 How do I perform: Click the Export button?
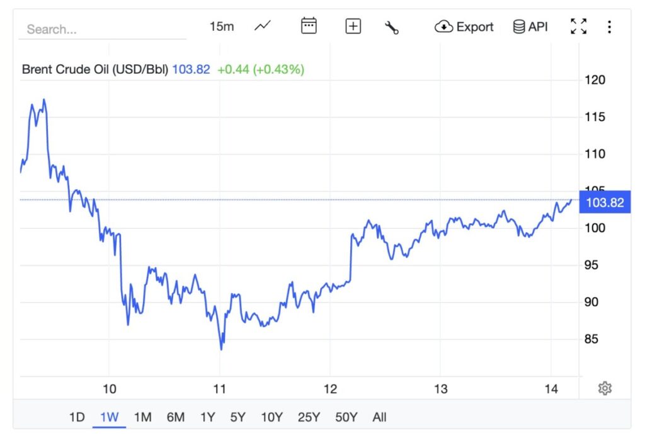pos(465,26)
